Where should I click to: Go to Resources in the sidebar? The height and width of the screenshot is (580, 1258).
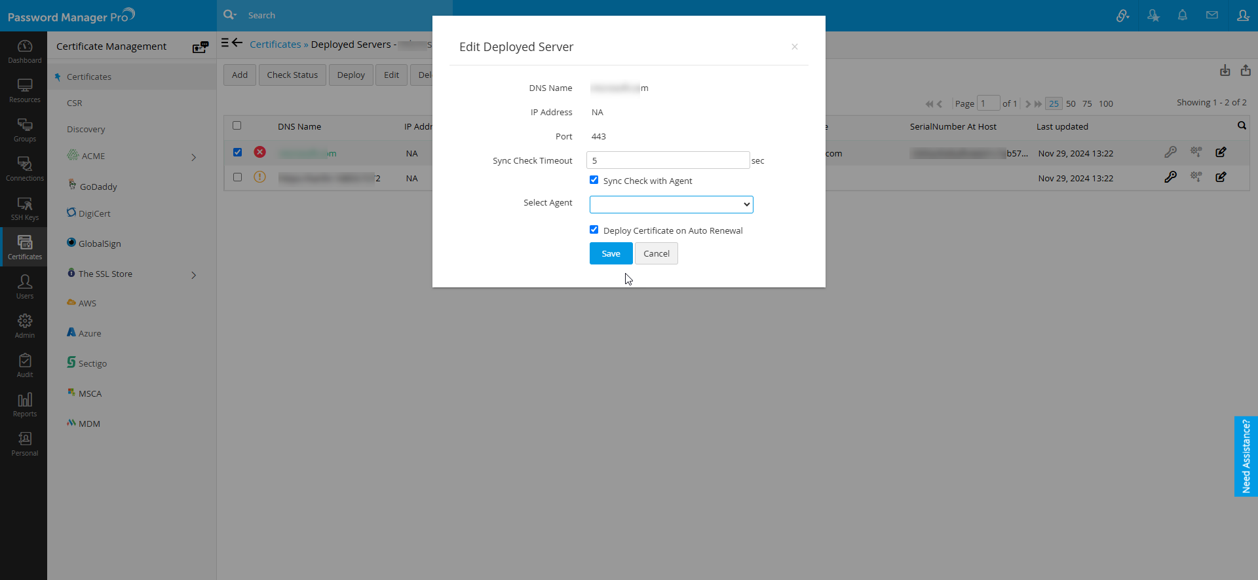(x=24, y=90)
